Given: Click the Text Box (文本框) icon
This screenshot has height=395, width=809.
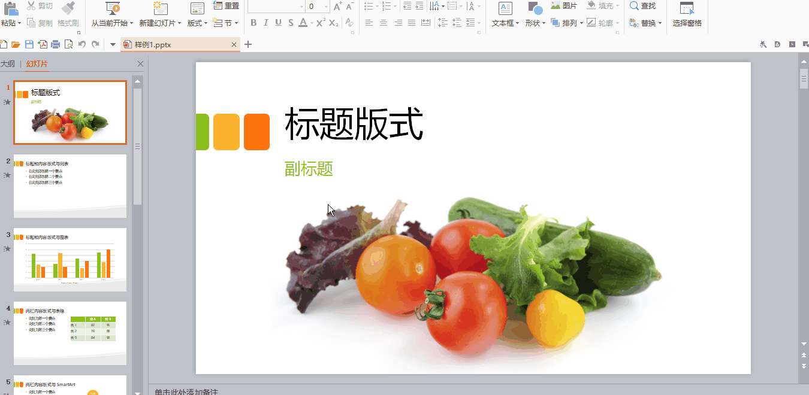Looking at the screenshot, I should 506,8.
